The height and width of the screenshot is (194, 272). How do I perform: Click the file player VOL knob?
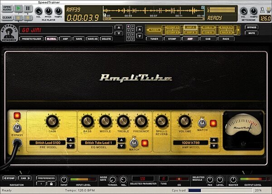(39, 11)
